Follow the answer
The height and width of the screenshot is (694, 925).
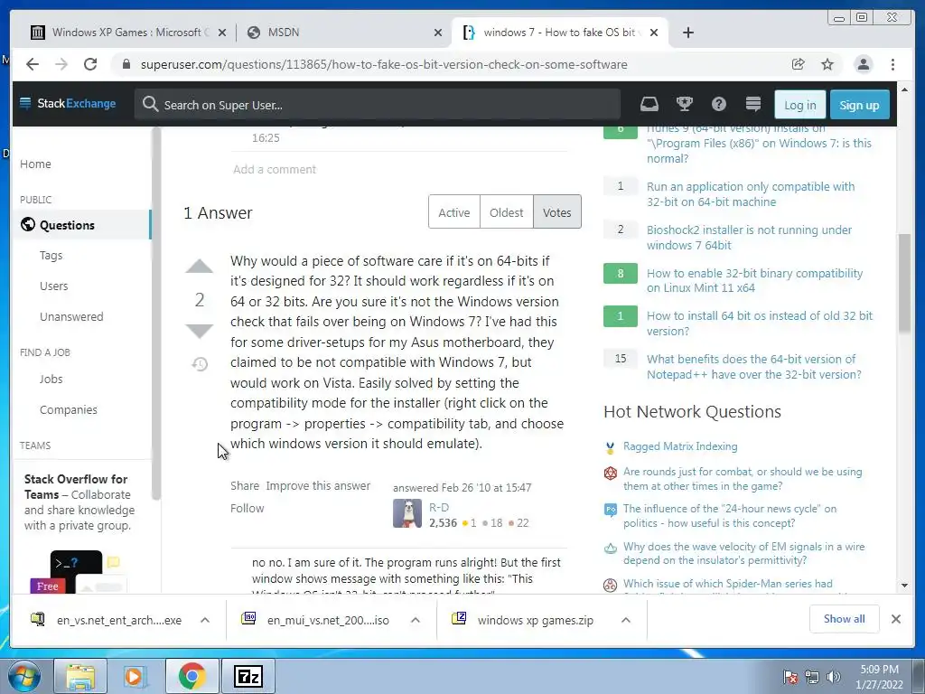[x=248, y=508]
